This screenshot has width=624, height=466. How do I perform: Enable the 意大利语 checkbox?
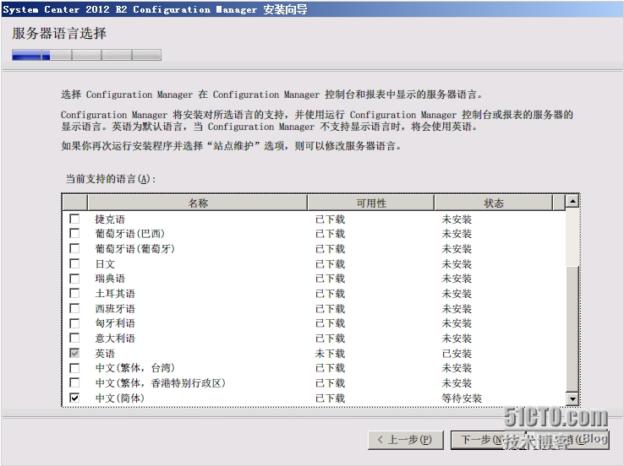click(74, 339)
